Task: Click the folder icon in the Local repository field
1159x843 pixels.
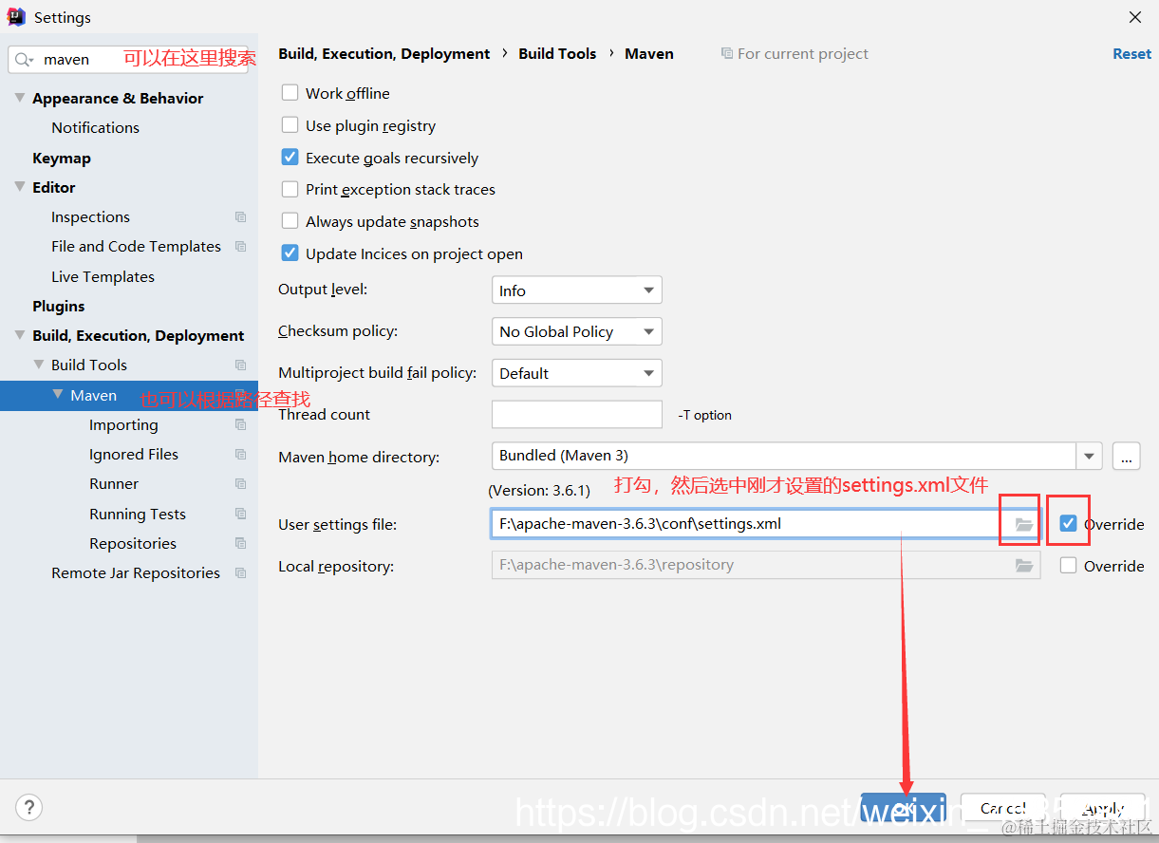Action: 1024,566
